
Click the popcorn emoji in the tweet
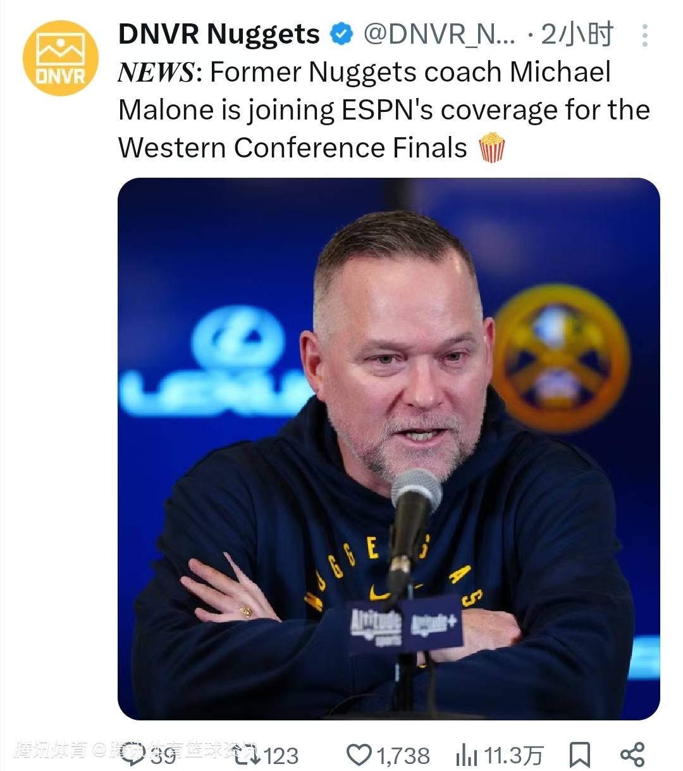(492, 148)
